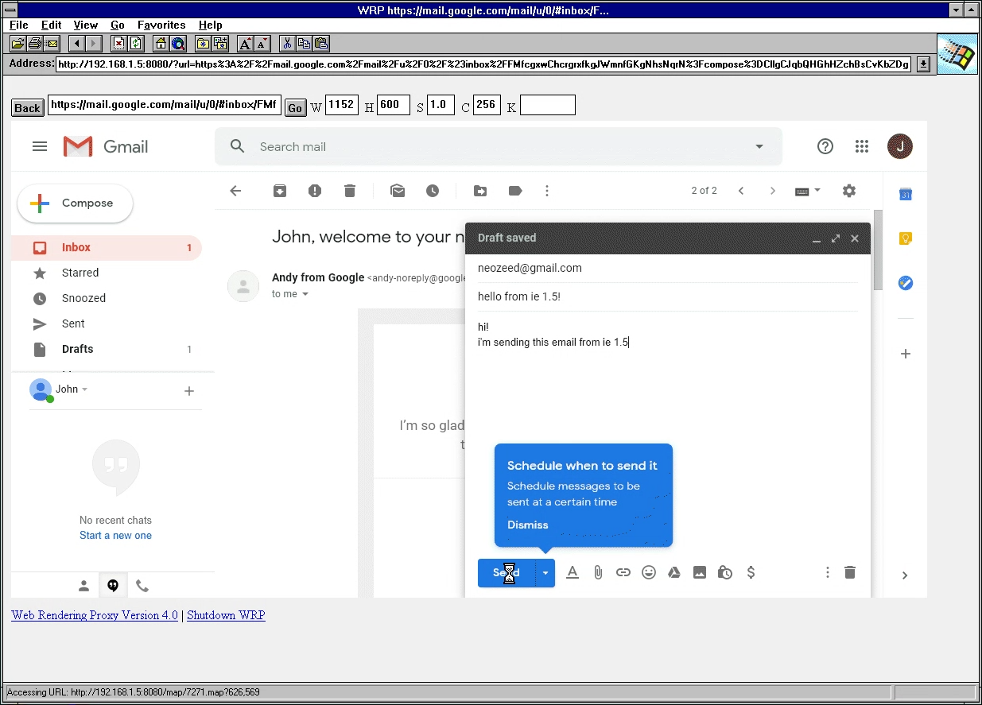Click the Gmail Compose button
982x705 pixels.
(x=76, y=203)
